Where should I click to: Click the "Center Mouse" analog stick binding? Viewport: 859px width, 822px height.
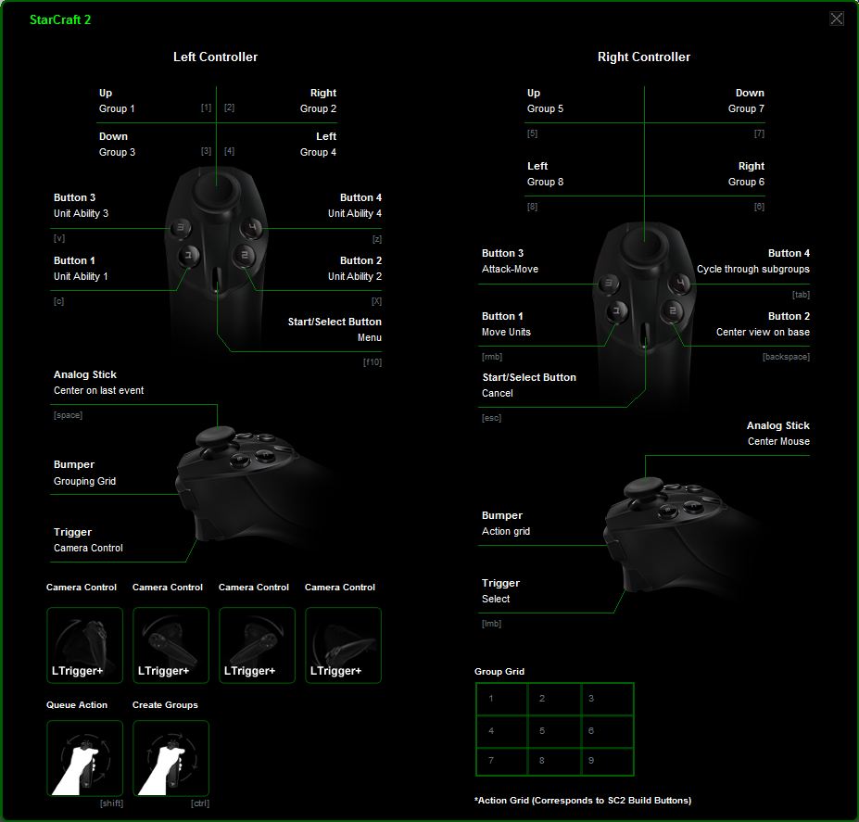tap(778, 442)
